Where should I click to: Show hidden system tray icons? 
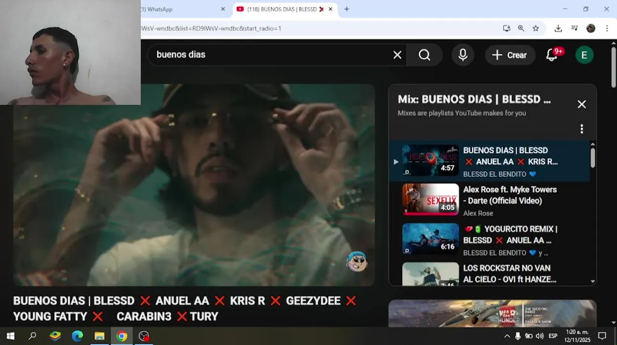coord(507,336)
